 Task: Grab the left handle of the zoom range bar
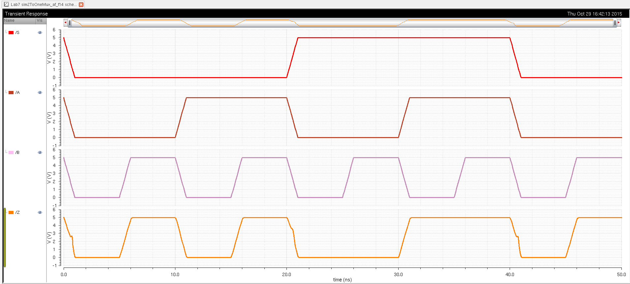pos(70,23)
